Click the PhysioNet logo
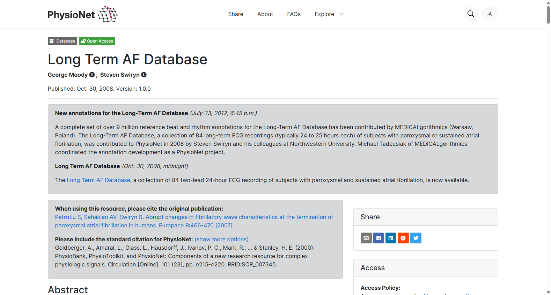Viewport: 551px width, 295px height. pos(82,14)
